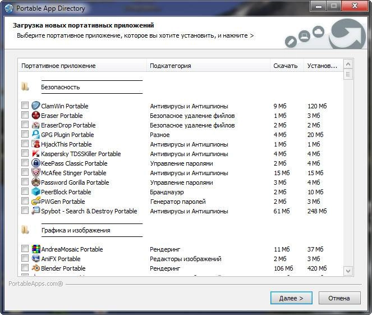Image resolution: width=372 pixels, height=315 pixels.
Task: Click Разное subcategory of GPG Plugin
Action: [x=160, y=135]
